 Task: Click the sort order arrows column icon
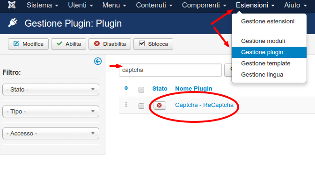click(126, 88)
